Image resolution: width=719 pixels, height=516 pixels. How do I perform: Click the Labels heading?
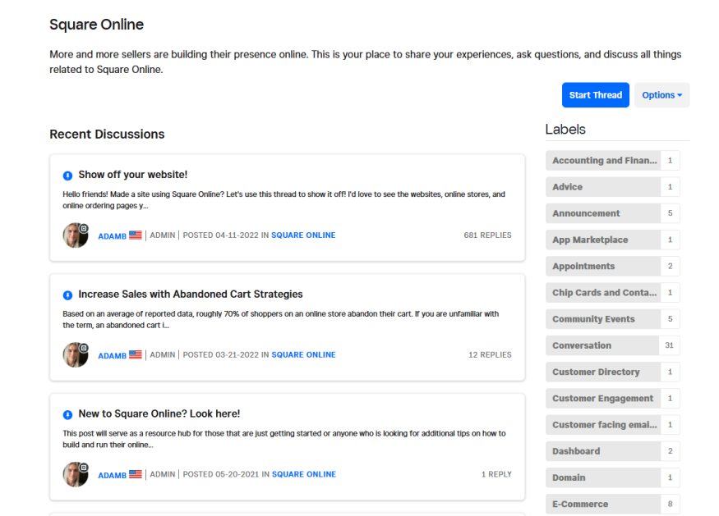565,129
